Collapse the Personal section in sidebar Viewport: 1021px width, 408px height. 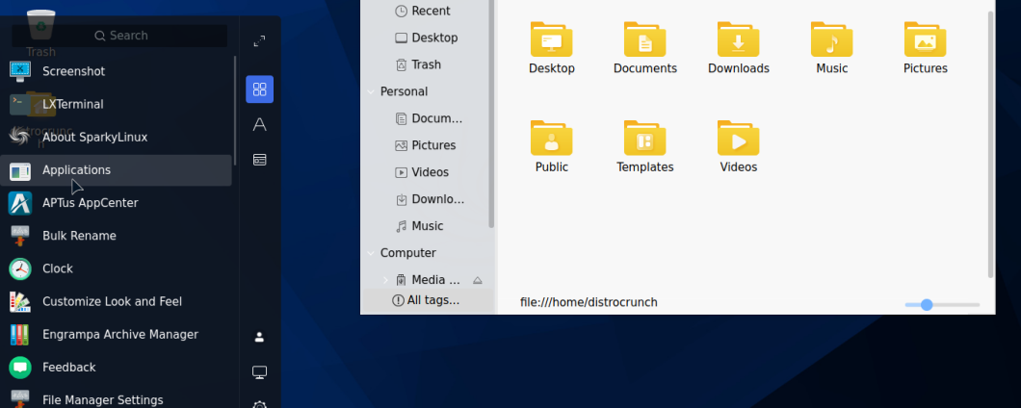371,92
